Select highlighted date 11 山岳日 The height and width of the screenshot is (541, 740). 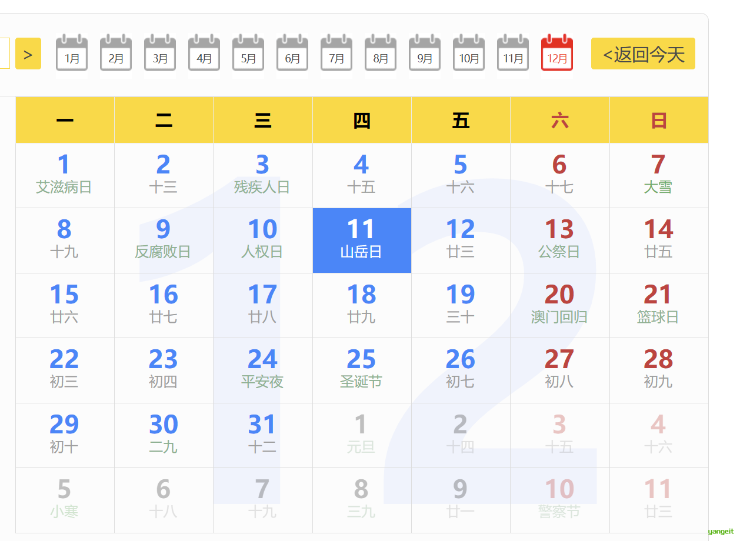(362, 240)
